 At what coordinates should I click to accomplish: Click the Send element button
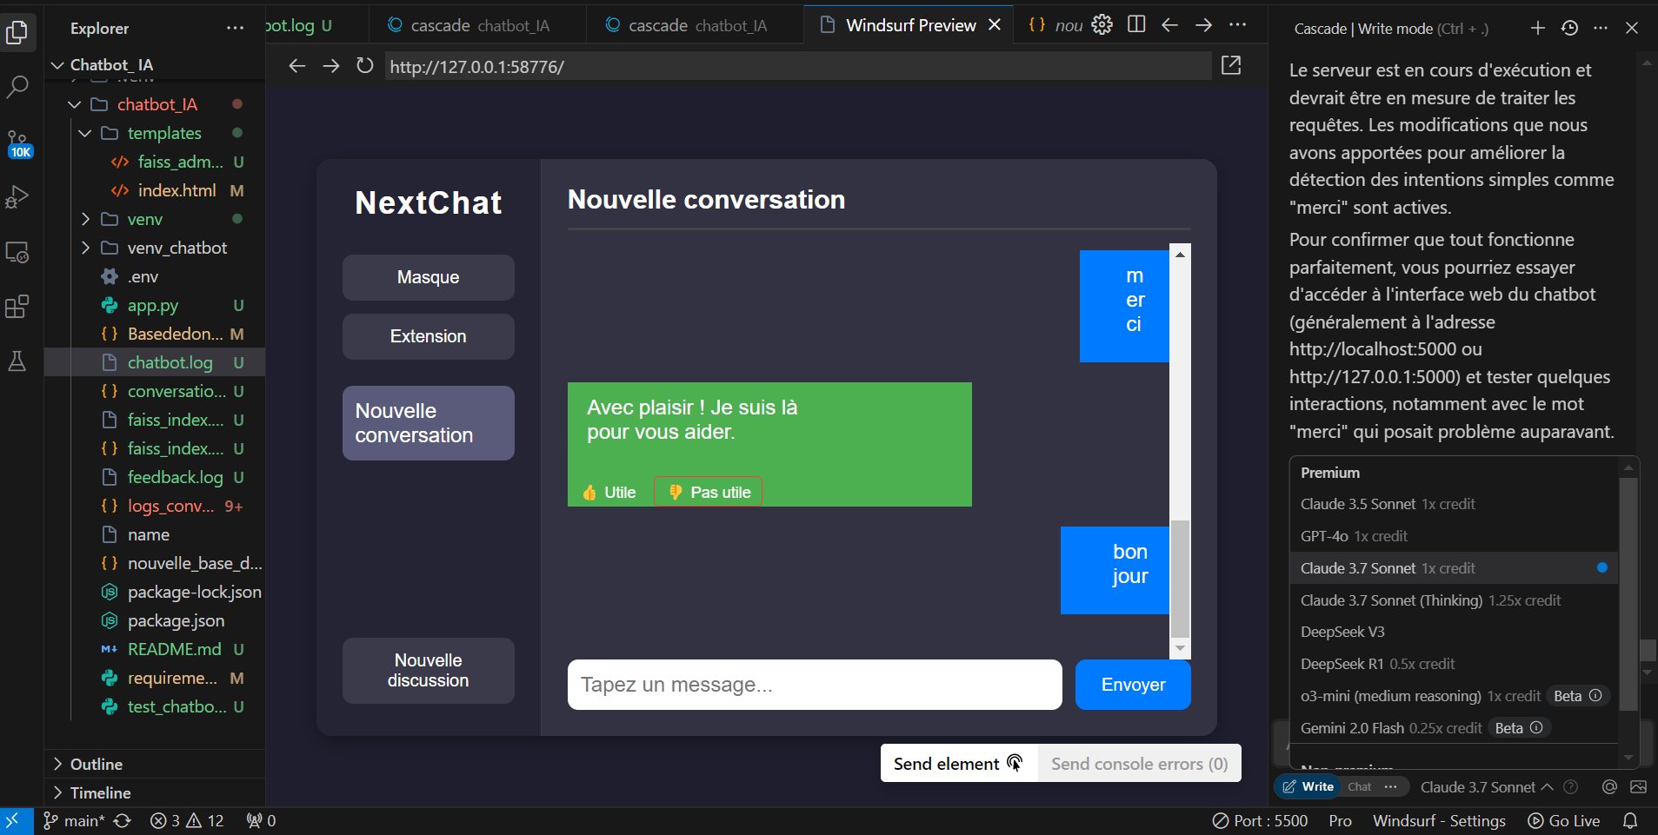(959, 763)
